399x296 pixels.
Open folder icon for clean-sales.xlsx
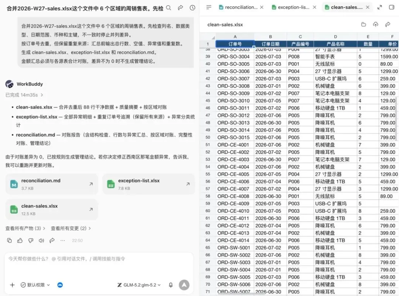point(364,24)
